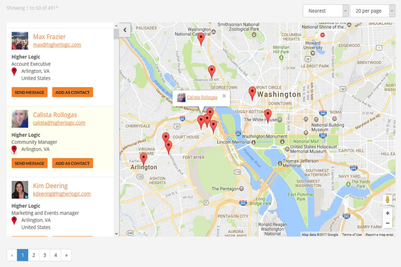Open Max Frazier's profile name link
401x267 pixels.
[49, 37]
